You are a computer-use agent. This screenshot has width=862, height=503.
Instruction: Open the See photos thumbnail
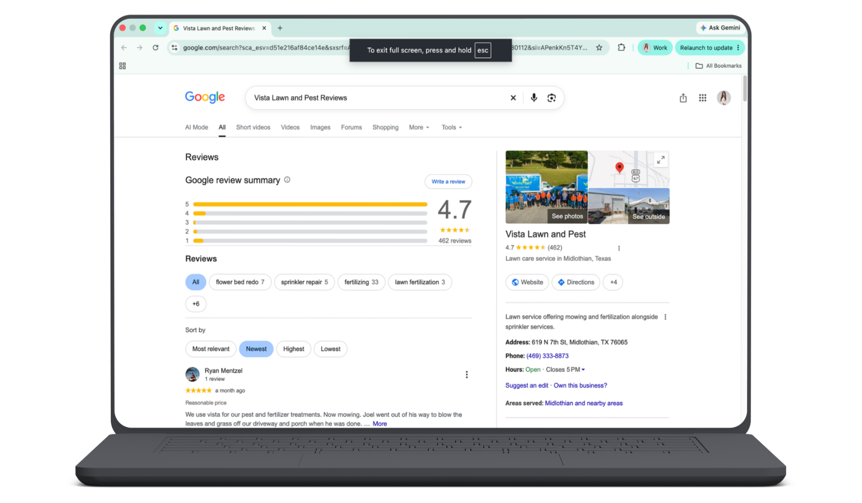click(546, 187)
